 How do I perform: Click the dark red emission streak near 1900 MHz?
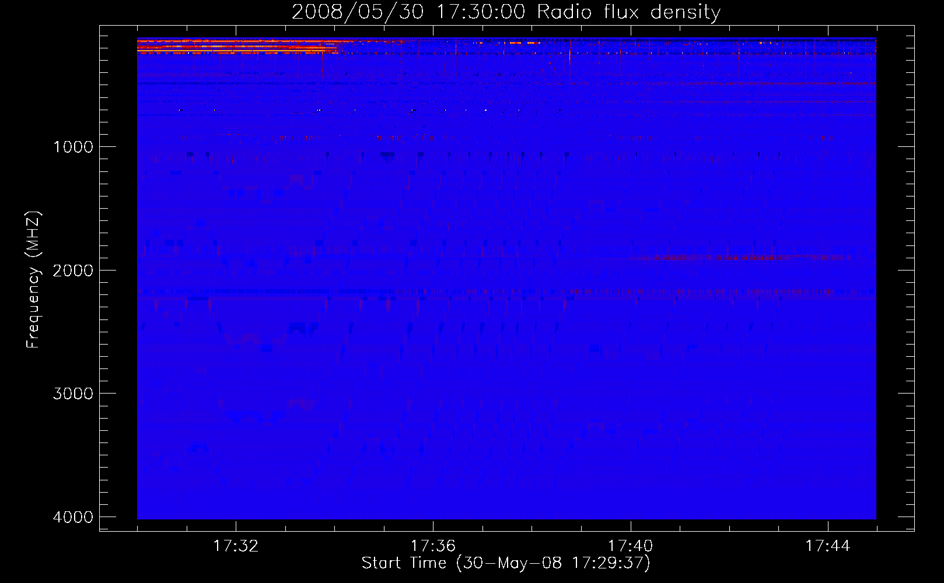pos(744,257)
